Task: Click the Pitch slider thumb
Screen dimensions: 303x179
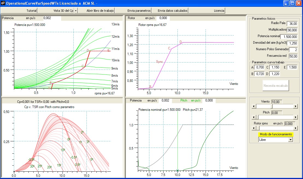Action: (257, 117)
